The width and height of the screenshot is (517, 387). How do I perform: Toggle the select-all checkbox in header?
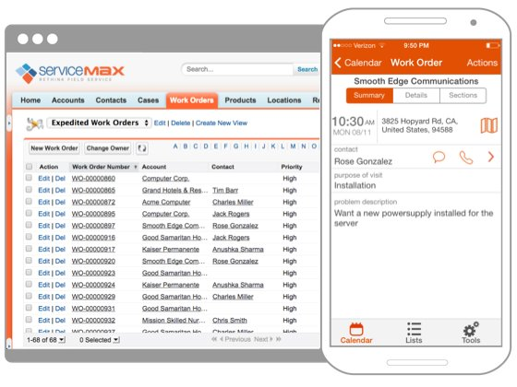point(29,167)
